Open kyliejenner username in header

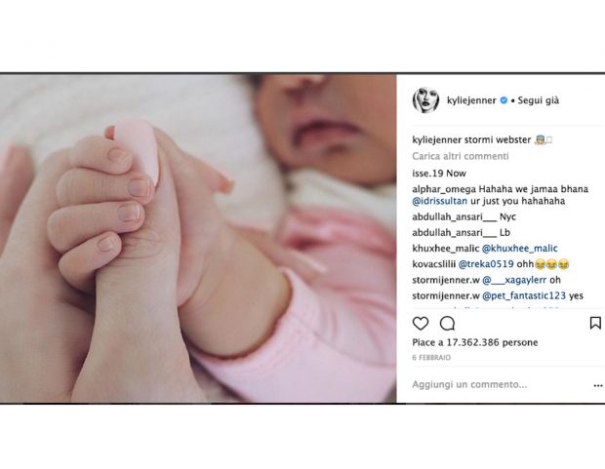coord(471,100)
